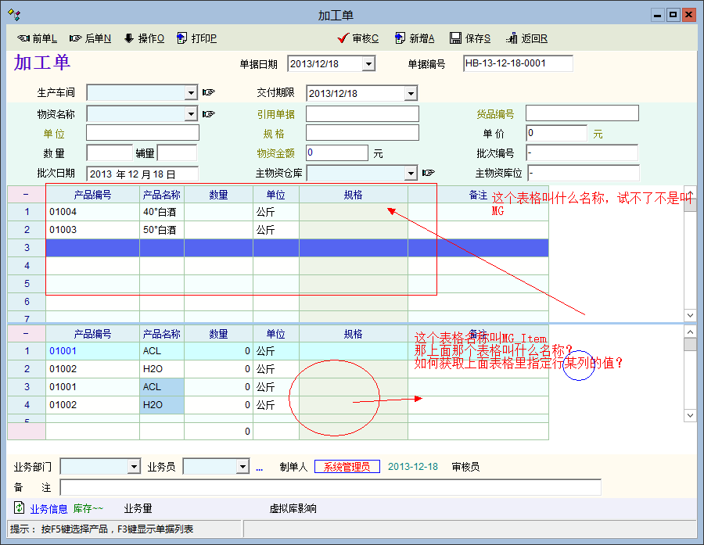Screen dimensions: 704x545
Task: Open the 操作O operations menu
Action: 144,38
